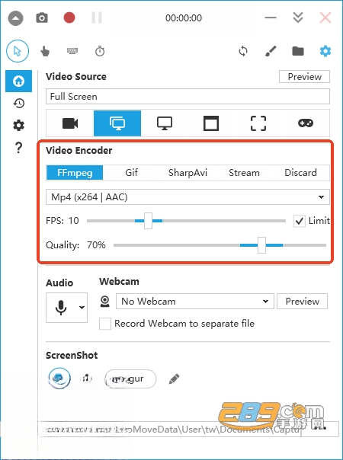Open the No Webcam dropdown
The width and height of the screenshot is (343, 460).
(195, 302)
